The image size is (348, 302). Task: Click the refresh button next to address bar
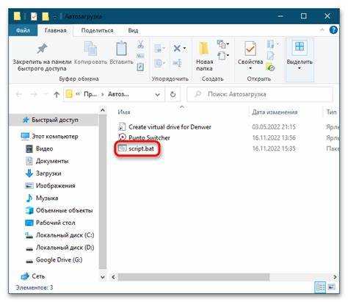(x=173, y=94)
